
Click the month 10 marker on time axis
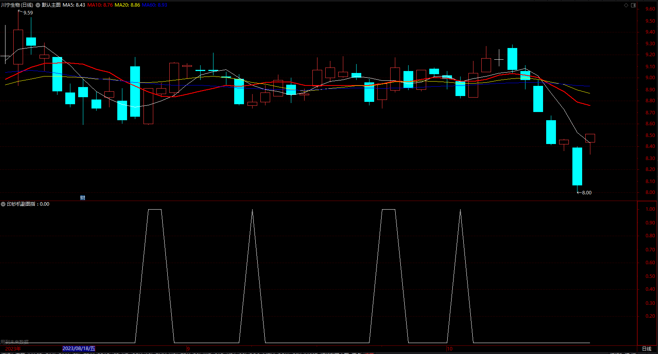(450, 349)
